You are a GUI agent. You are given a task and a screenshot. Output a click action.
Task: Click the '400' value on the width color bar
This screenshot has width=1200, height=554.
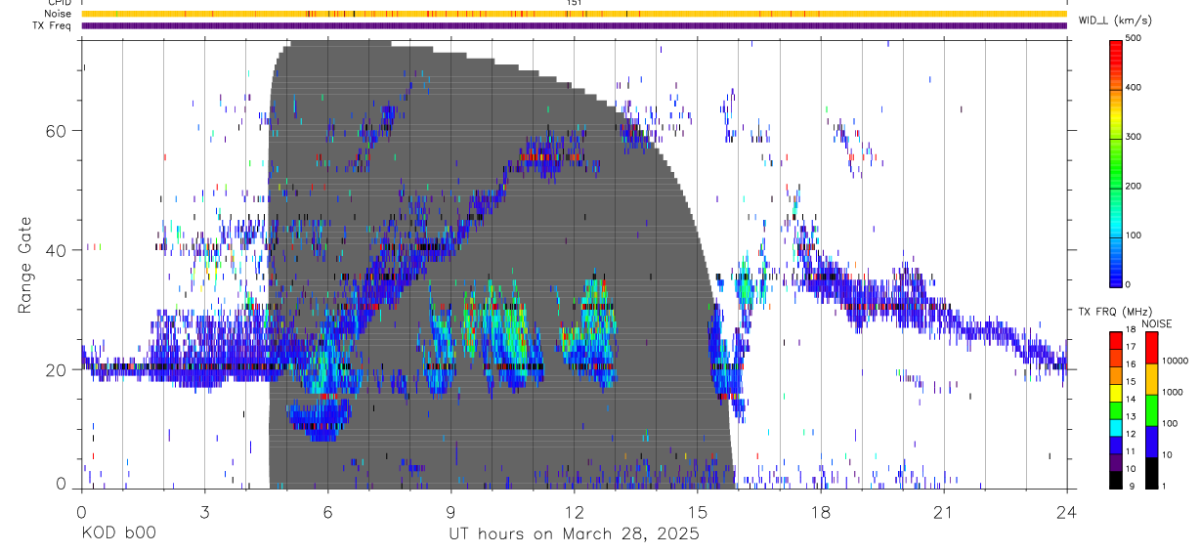click(x=1135, y=88)
